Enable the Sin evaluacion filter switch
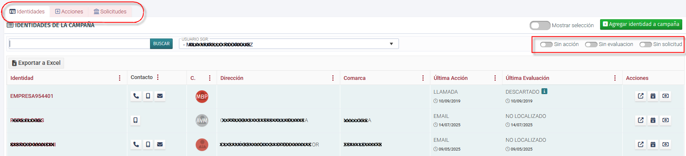 pos(591,44)
